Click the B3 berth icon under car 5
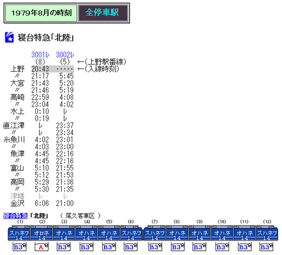Image resolution: width=282 pixels, height=255 pixels. (109, 247)
